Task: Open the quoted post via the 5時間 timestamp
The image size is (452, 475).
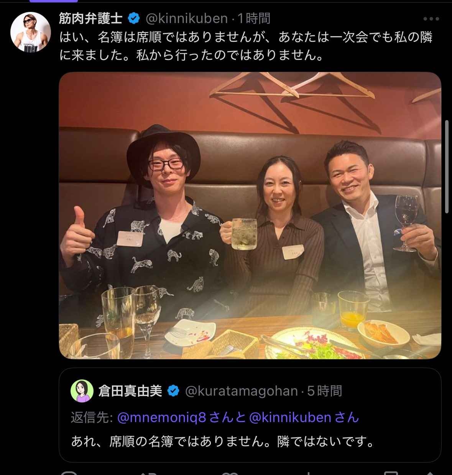Action: (324, 391)
